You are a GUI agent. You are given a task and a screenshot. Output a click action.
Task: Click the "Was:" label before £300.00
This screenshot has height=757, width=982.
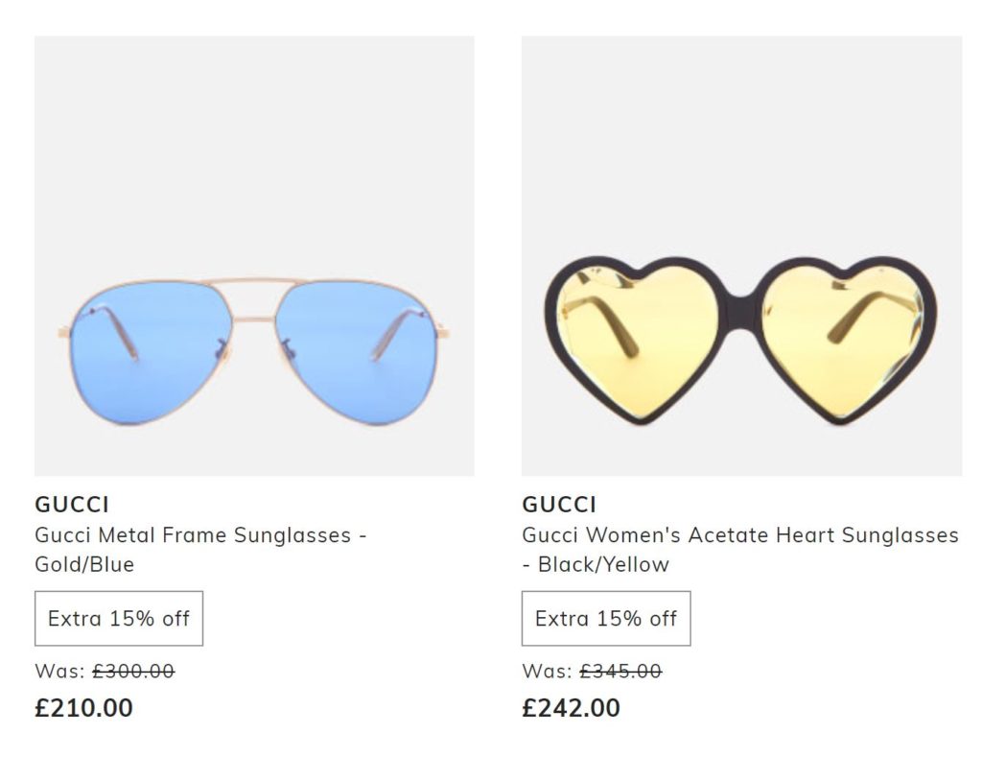click(59, 672)
